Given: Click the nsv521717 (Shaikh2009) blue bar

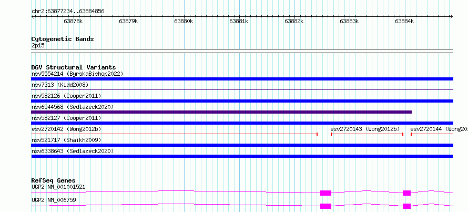Looking at the screenshot, I should [x=242, y=145].
